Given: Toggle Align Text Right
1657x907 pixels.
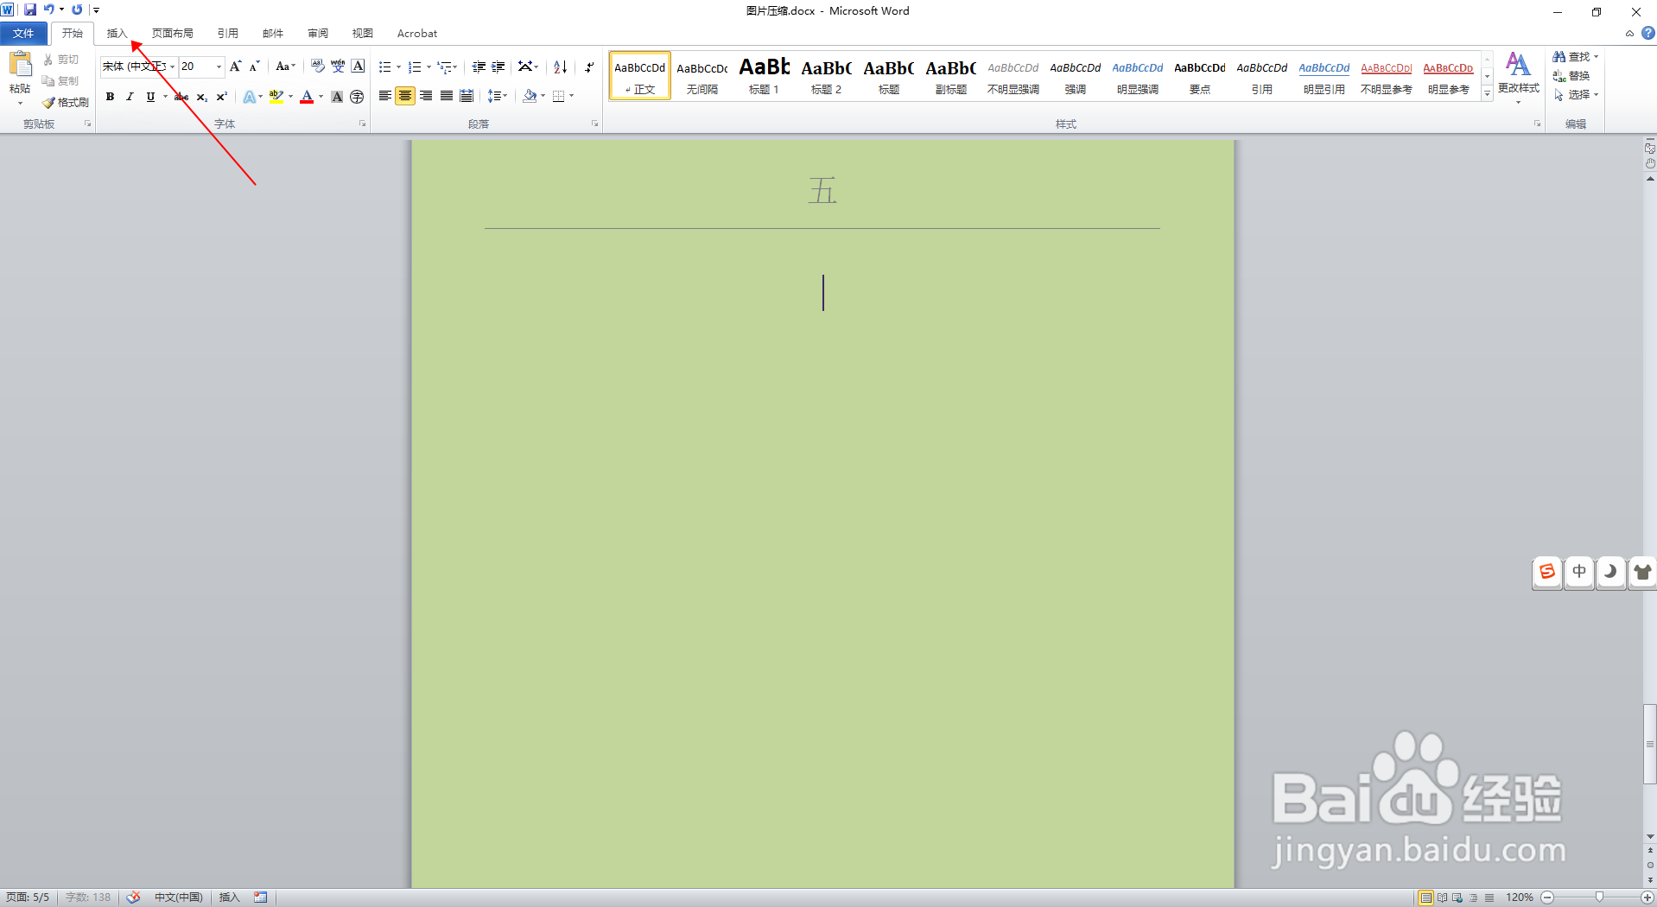Looking at the screenshot, I should point(426,96).
